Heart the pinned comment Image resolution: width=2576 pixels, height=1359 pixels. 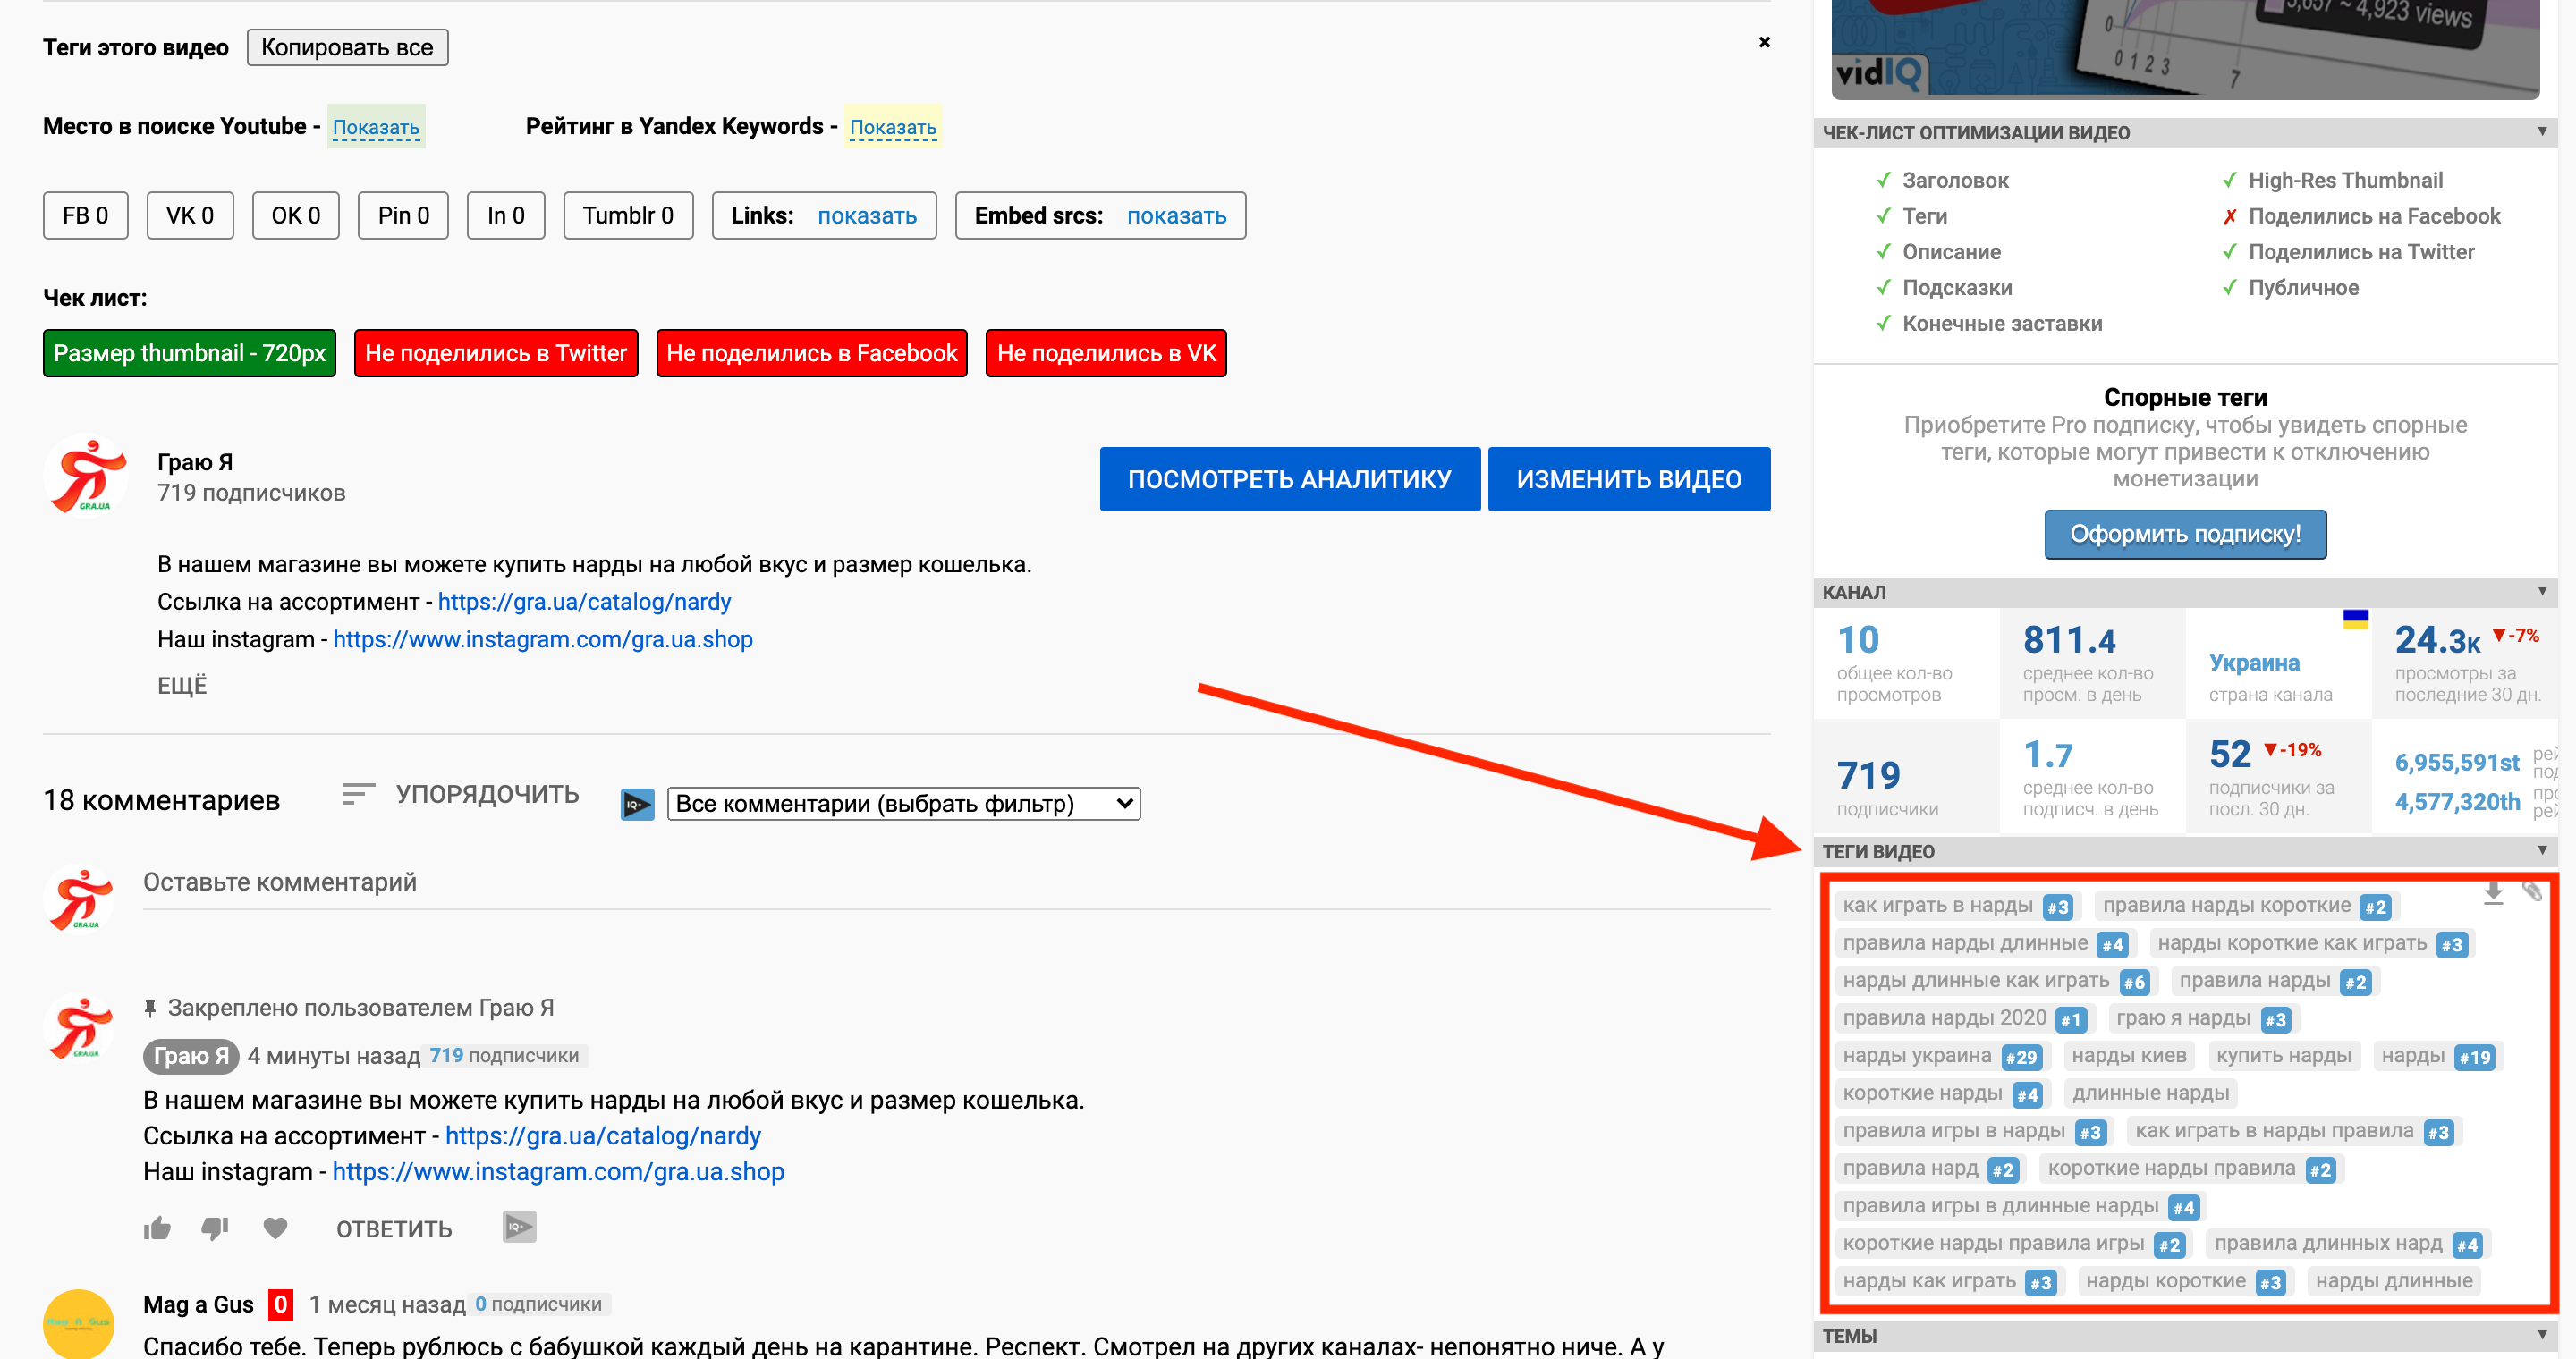point(275,1228)
